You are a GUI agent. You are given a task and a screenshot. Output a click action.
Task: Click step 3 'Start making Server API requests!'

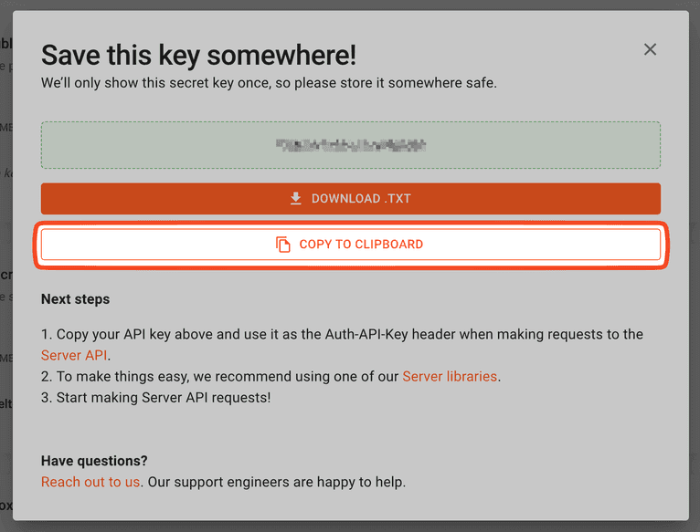tap(162, 397)
